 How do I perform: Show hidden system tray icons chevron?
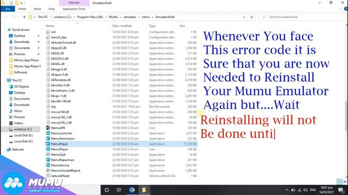coord(287,190)
